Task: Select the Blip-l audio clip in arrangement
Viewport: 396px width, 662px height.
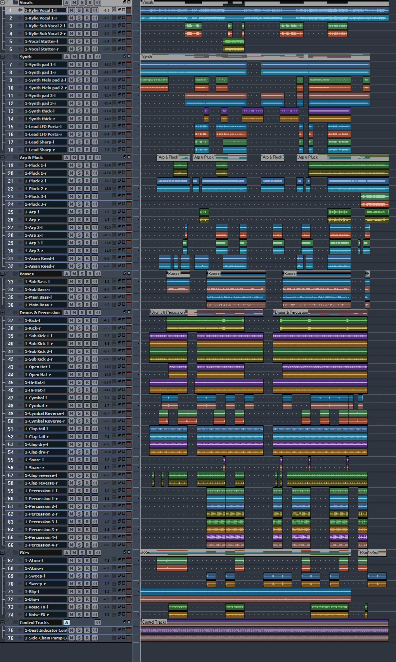Action: click(245, 592)
